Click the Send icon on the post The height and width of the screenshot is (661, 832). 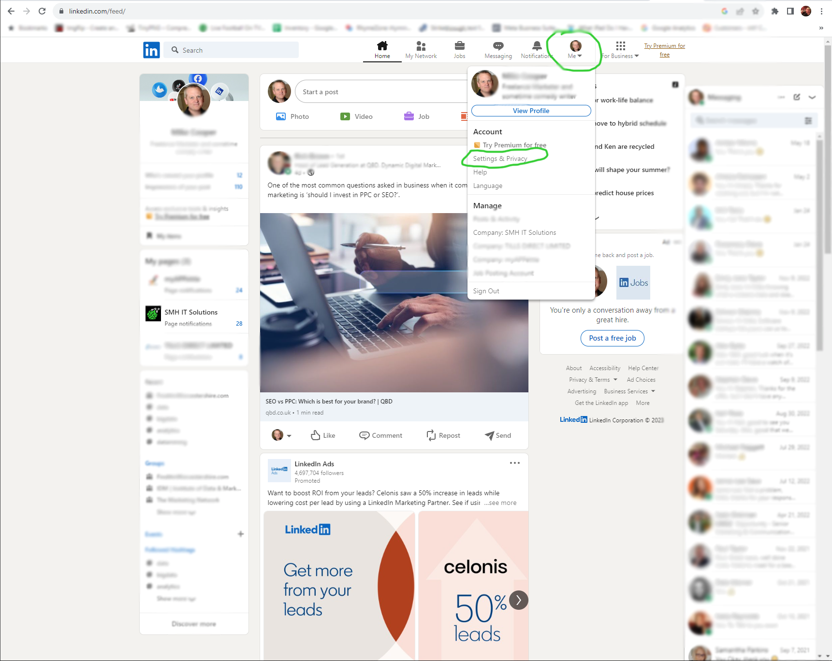pyautogui.click(x=489, y=435)
